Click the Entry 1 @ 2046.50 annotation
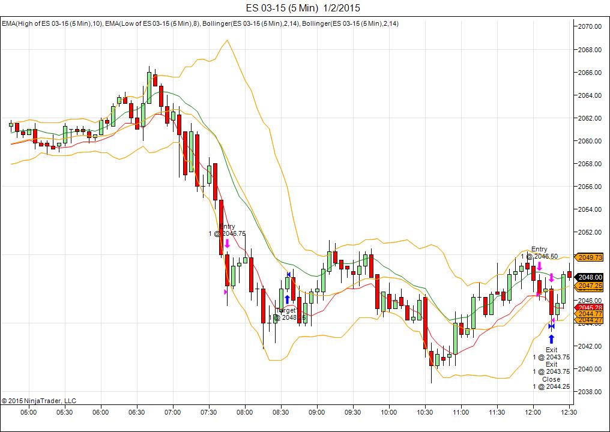Screen dimensions: 610x432 pos(540,253)
